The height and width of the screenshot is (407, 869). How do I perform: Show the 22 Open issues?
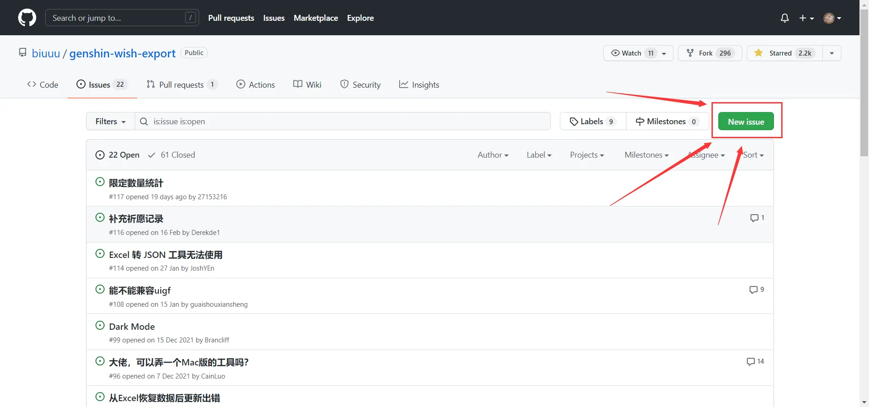tap(118, 155)
